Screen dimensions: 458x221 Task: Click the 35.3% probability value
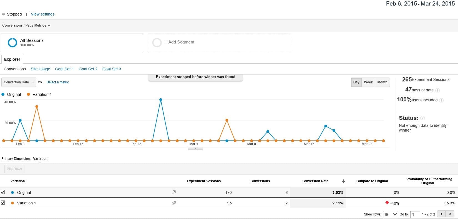[450, 203]
